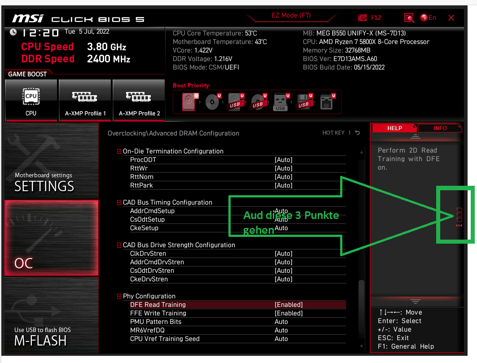Viewport: 477px width, 363px height.
Task: Select the CD/DVD boot priority device
Action: 212,102
